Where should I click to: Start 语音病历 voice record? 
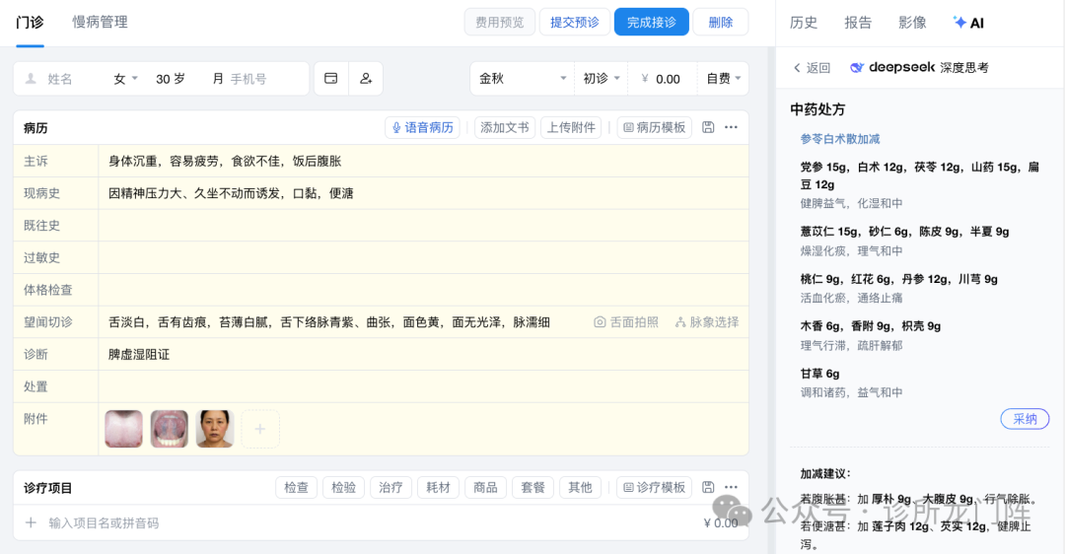coord(422,127)
